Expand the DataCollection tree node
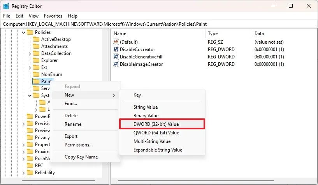This screenshot has width=318, height=185. click(30, 53)
